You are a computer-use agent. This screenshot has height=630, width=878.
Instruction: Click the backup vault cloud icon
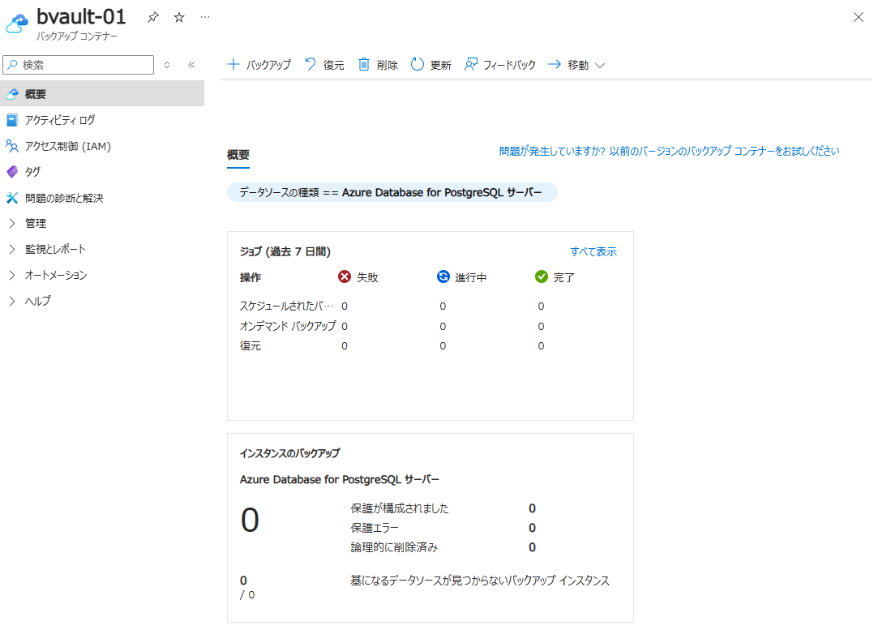17,23
